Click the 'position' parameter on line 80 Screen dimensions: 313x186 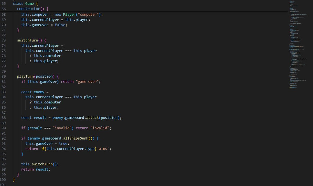44,76
